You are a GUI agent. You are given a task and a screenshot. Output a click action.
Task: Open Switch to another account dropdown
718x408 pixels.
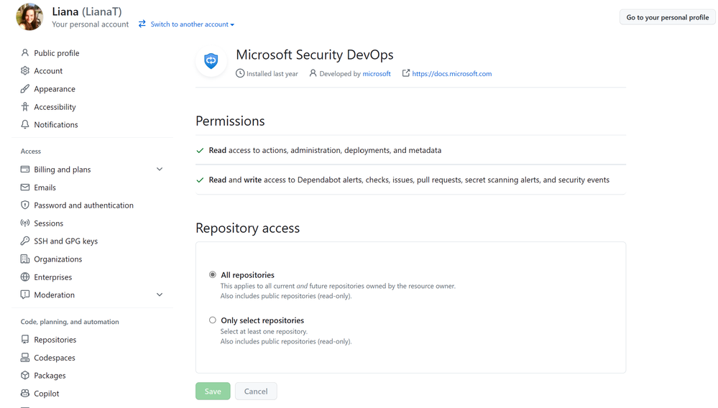click(193, 24)
